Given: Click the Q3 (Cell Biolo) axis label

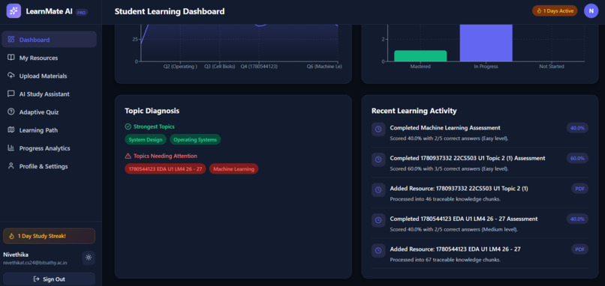Looking at the screenshot, I should [219, 66].
